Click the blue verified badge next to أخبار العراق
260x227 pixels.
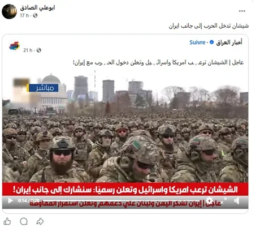pyautogui.click(x=211, y=42)
